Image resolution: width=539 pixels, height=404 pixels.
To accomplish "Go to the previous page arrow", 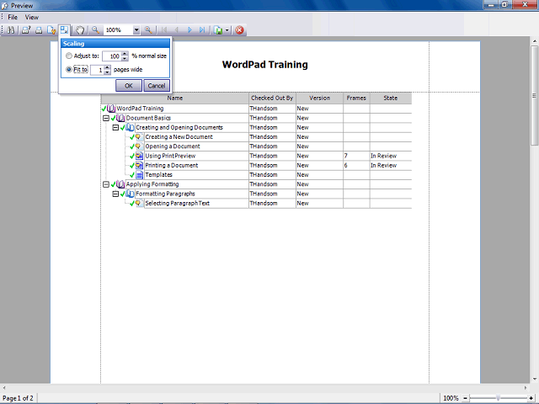I will (x=177, y=30).
